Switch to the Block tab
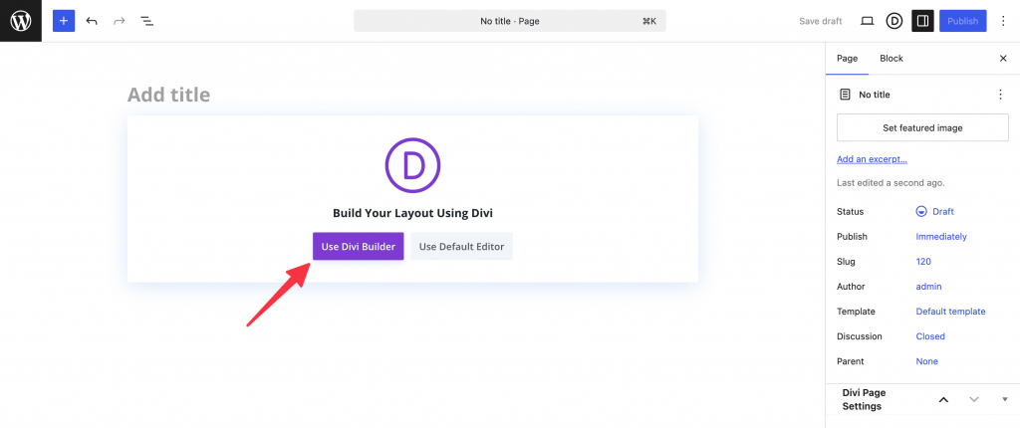Viewport: 1020px width, 428px height. coord(892,59)
